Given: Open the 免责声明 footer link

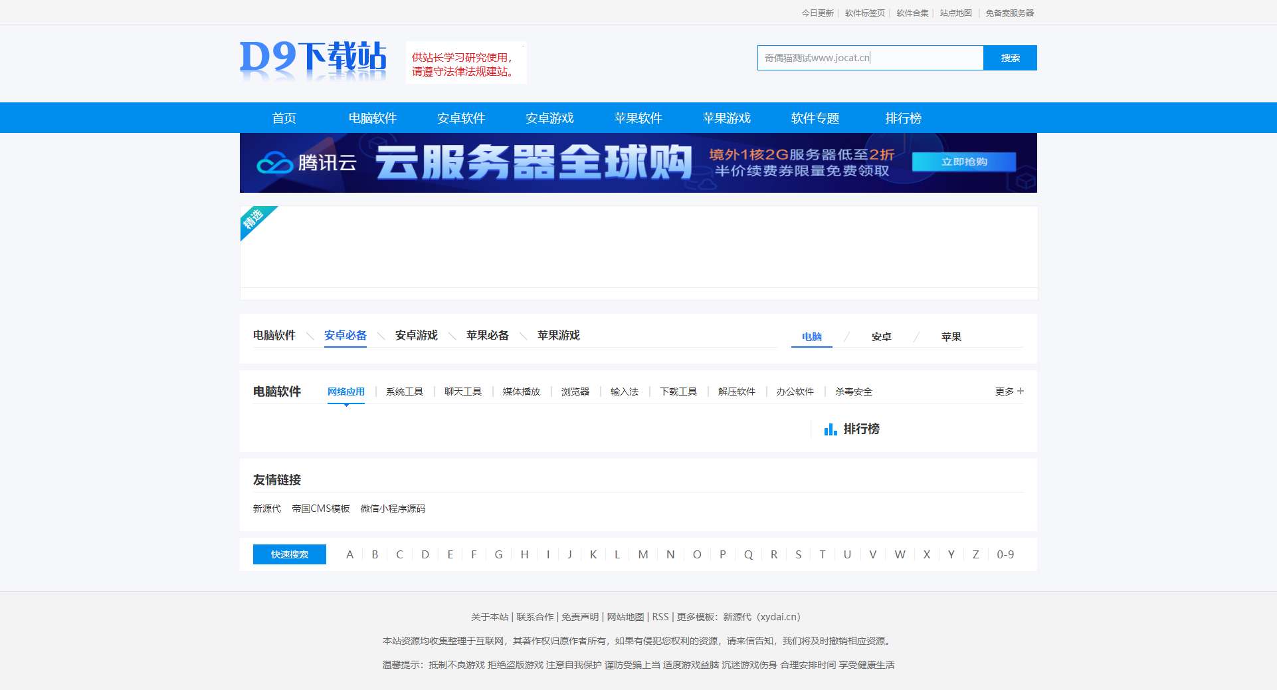Looking at the screenshot, I should (x=579, y=617).
